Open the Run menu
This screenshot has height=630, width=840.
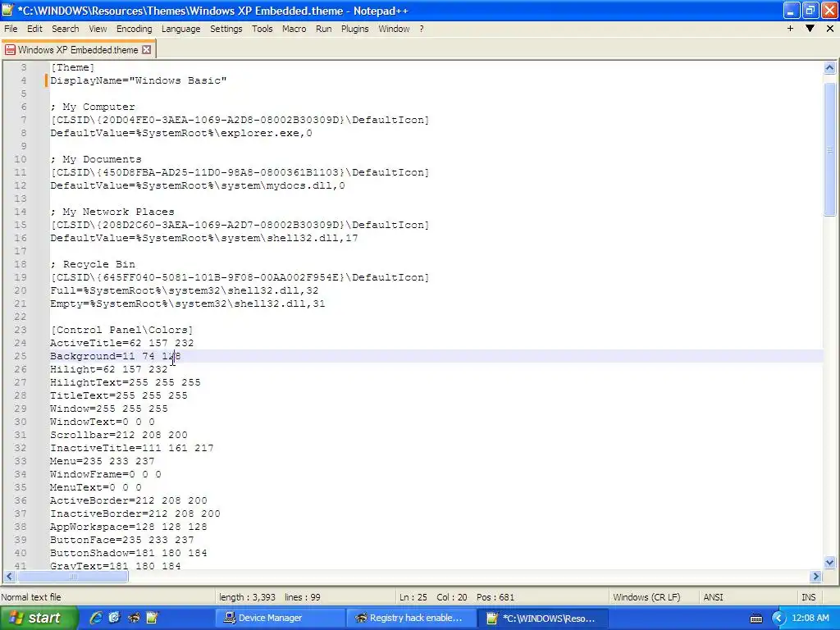coord(323,29)
